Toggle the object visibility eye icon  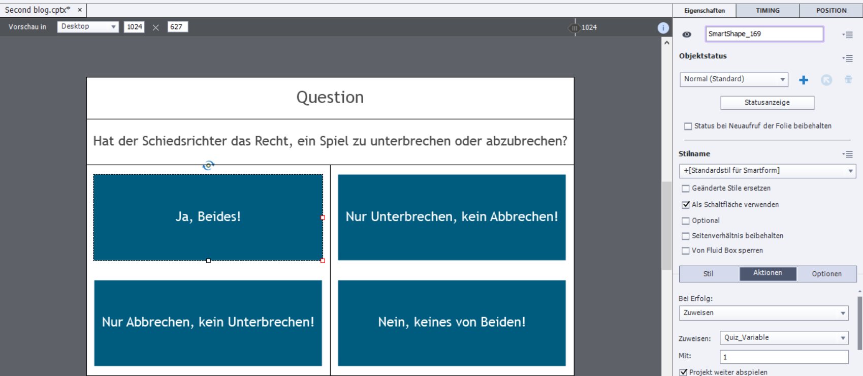[687, 35]
